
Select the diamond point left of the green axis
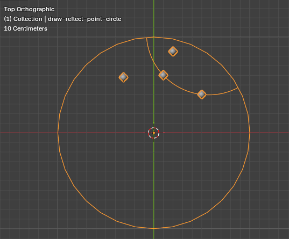123,77
